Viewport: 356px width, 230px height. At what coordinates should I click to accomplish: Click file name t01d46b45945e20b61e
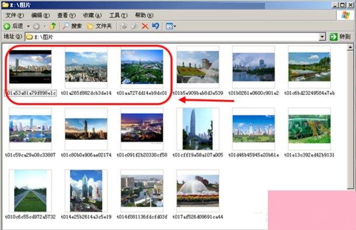pyautogui.click(x=254, y=155)
